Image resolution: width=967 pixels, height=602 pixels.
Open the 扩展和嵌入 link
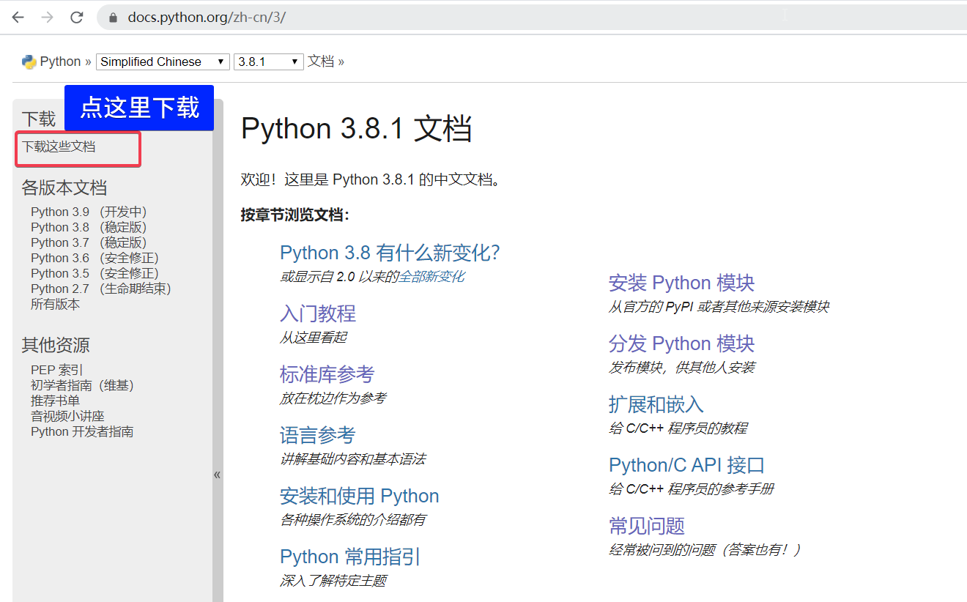[x=656, y=404]
